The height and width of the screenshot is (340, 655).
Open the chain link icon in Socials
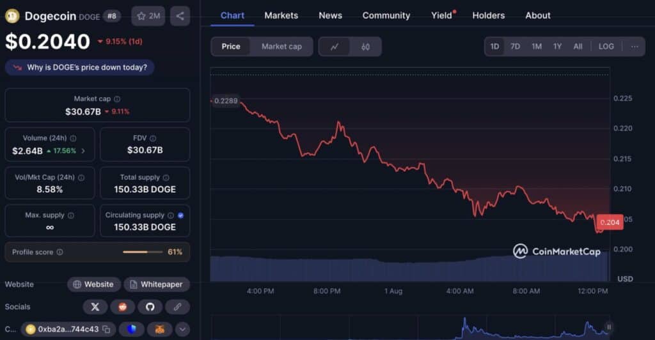(178, 307)
